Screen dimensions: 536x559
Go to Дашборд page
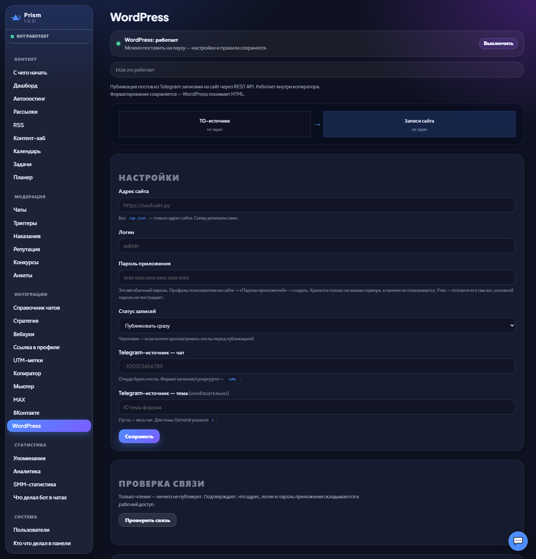[x=25, y=86]
